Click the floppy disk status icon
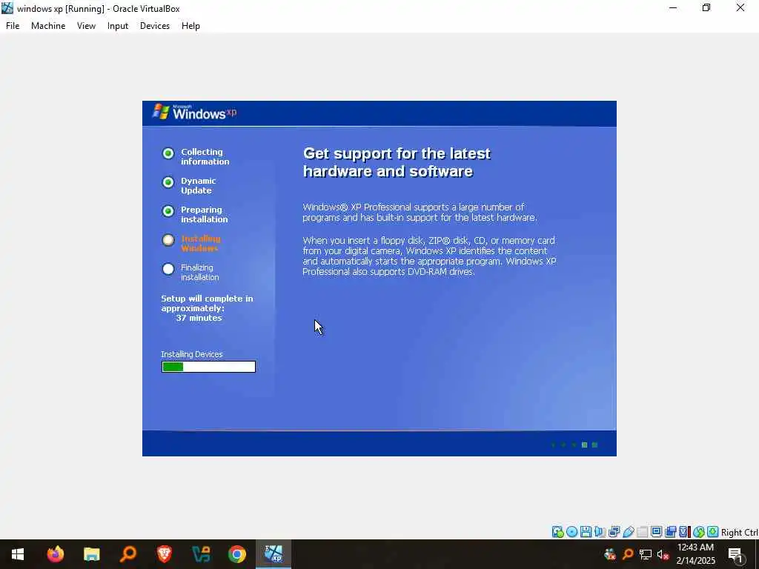This screenshot has width=759, height=569. coord(586,532)
